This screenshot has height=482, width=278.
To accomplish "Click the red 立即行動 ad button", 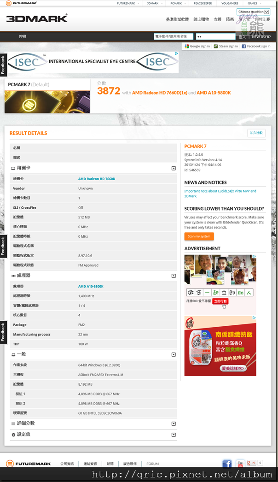I will point(220,301).
